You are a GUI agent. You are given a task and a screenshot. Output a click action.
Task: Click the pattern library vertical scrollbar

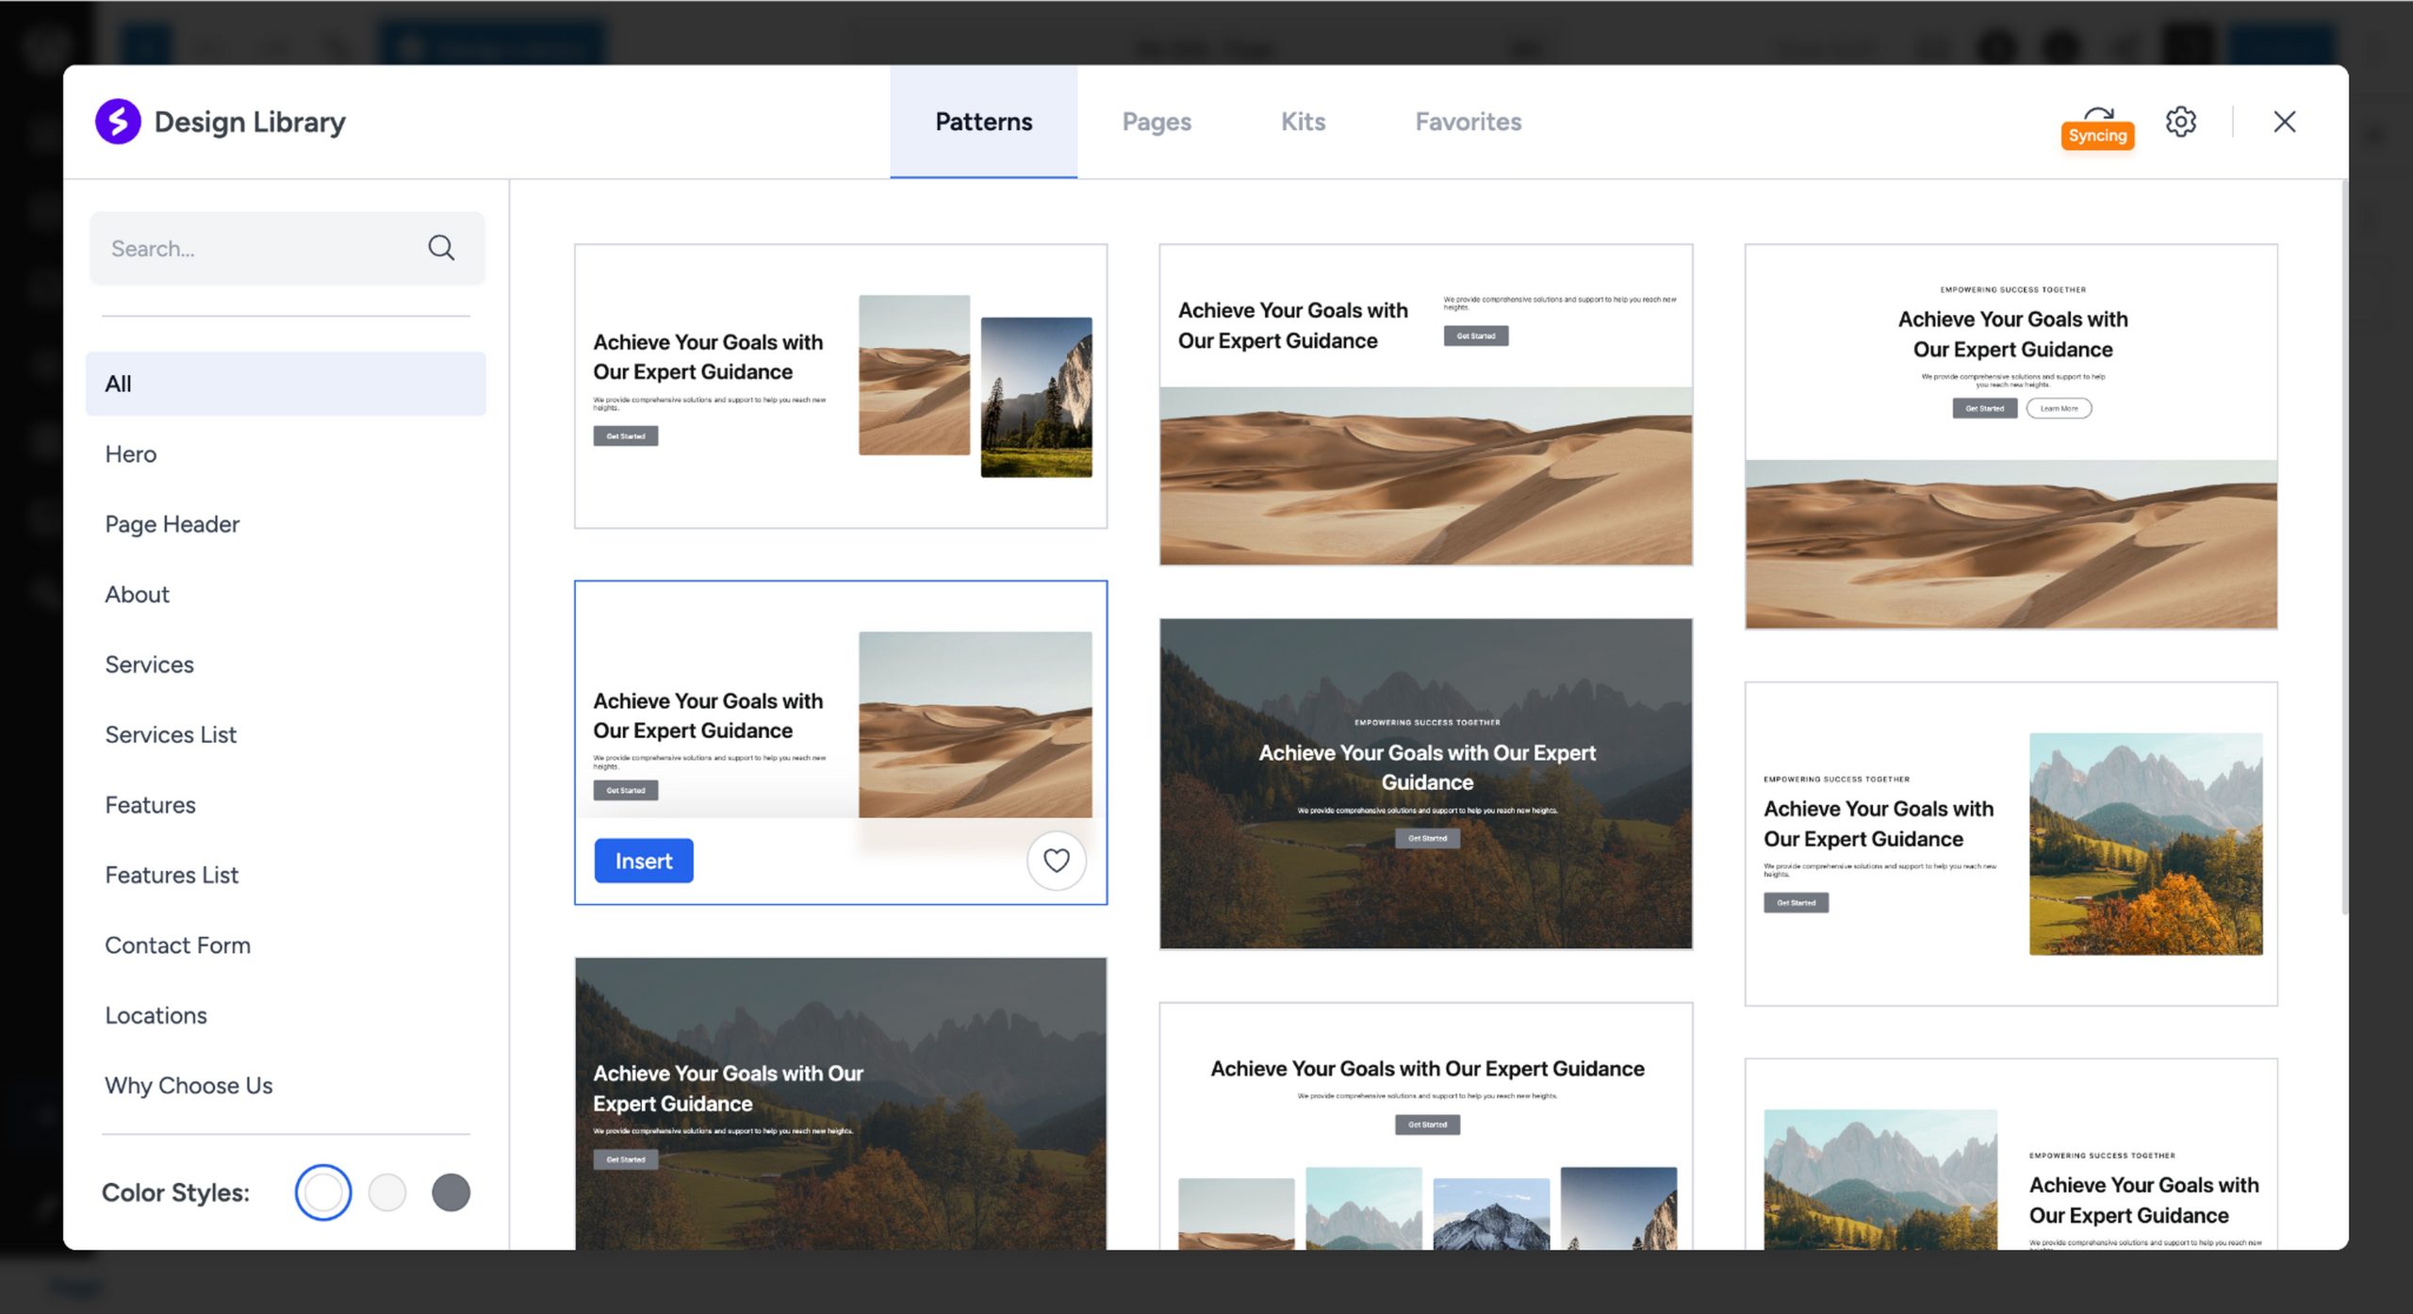pos(2343,547)
